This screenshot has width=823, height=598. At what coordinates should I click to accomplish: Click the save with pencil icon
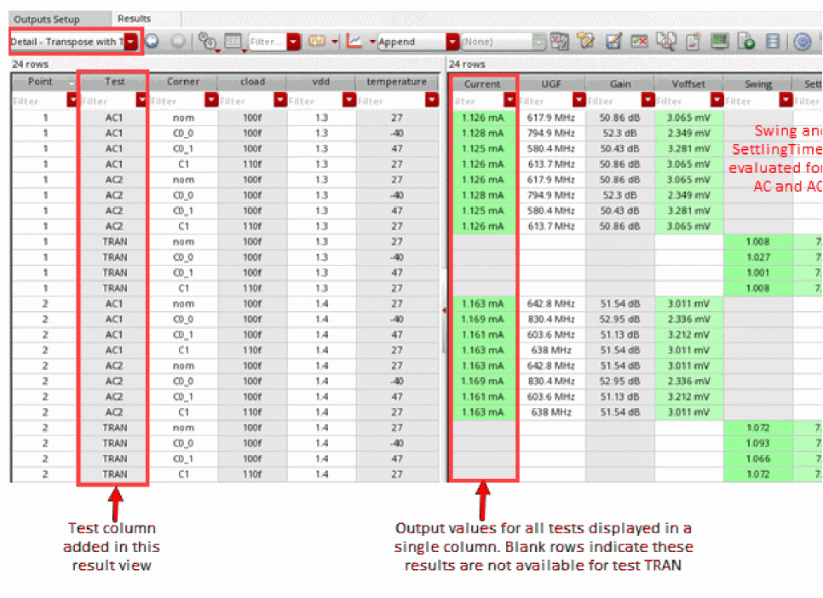613,41
